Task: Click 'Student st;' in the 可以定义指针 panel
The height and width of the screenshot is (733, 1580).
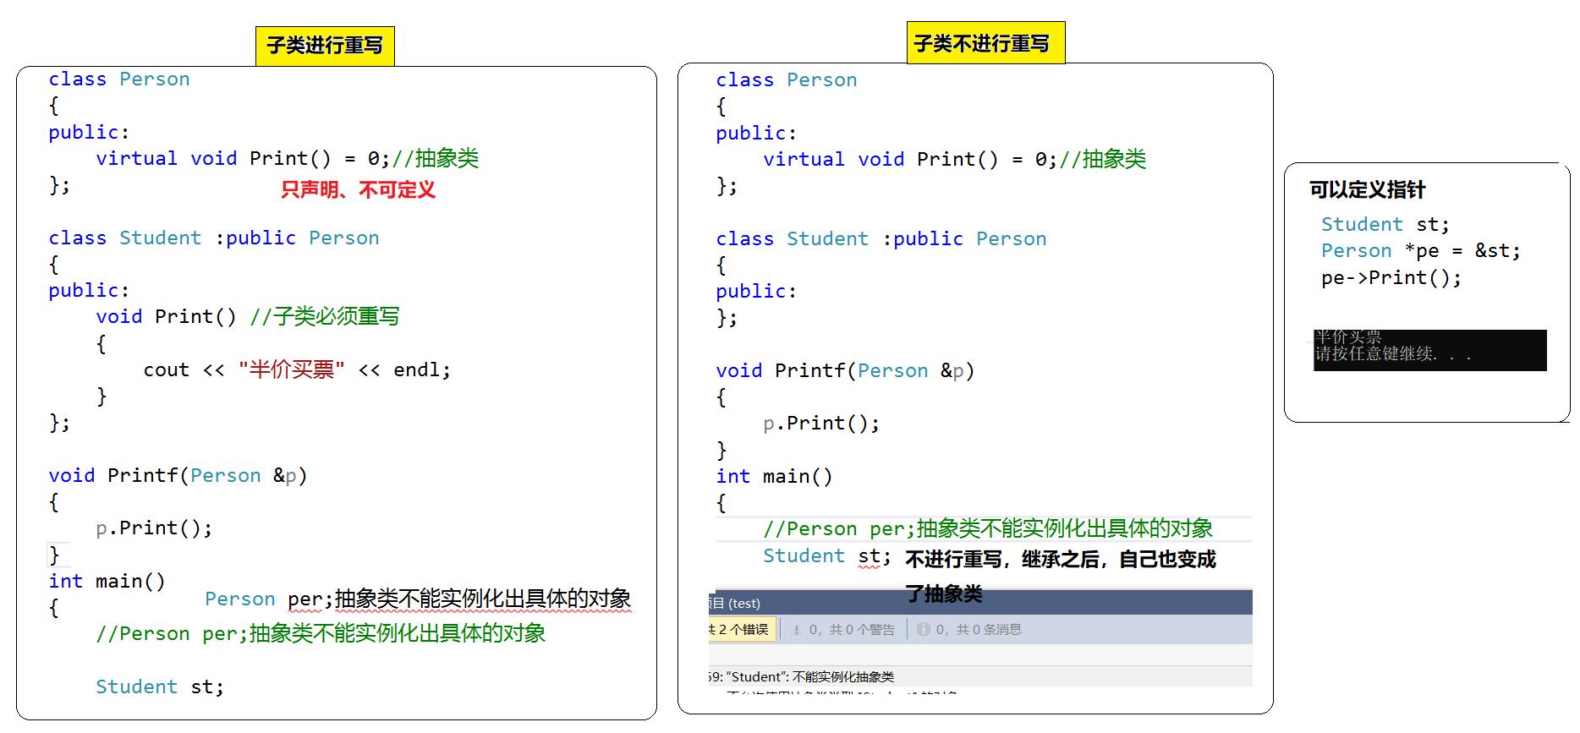Action: (x=1385, y=224)
